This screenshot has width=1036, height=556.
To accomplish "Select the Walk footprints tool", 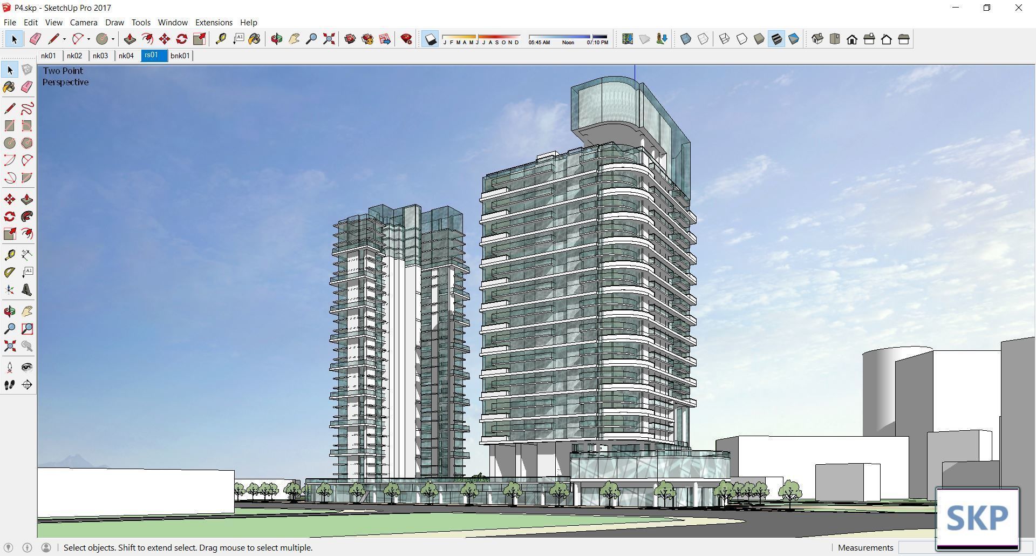I will click(x=10, y=385).
